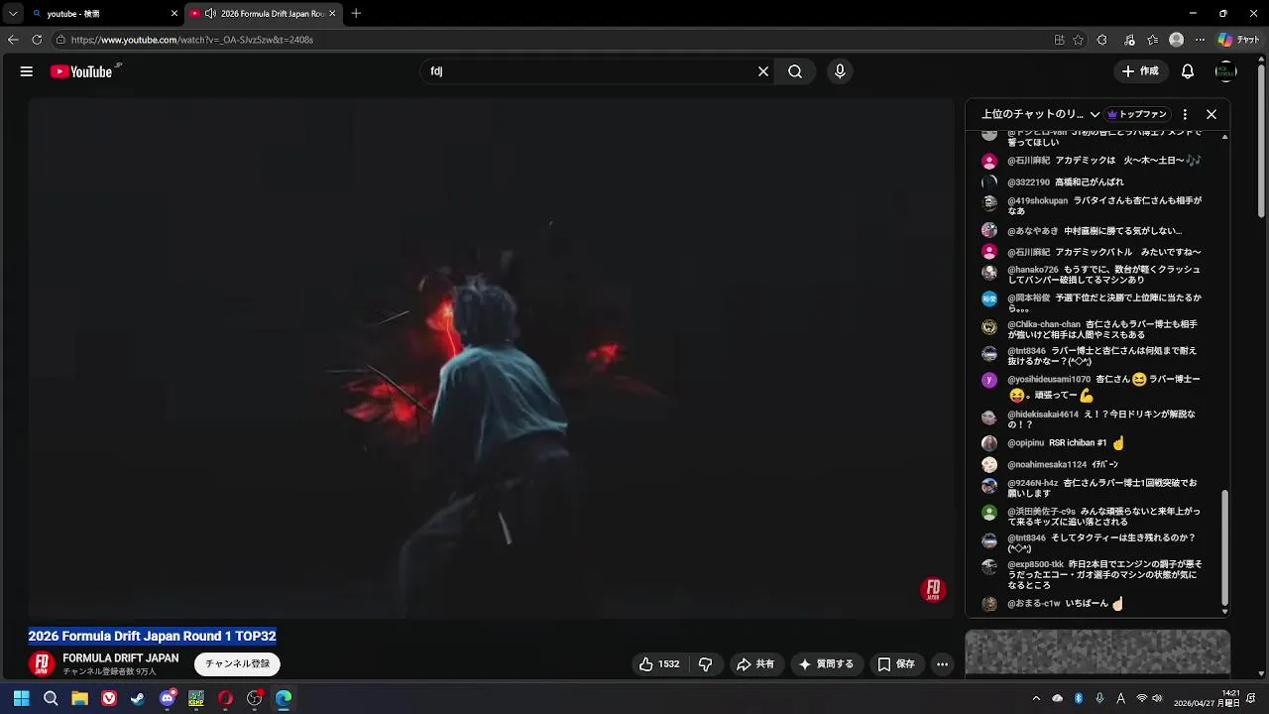Click the video player area
The image size is (1269, 714).
[x=492, y=358]
